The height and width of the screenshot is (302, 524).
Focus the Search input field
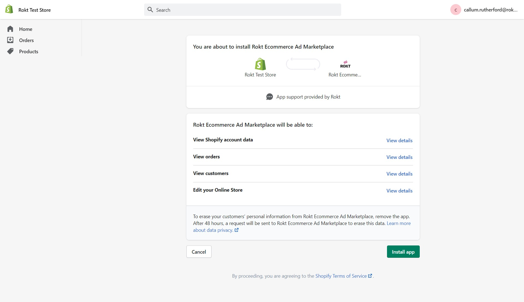coord(242,10)
